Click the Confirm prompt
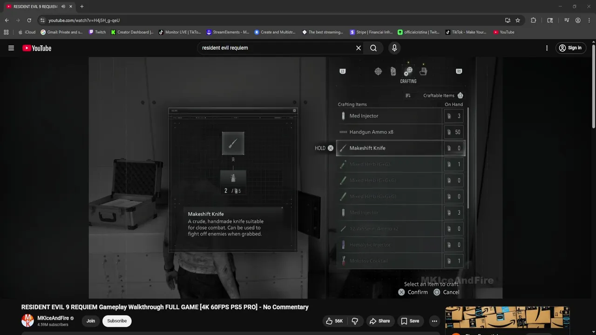Viewport: 596px width, 335px height. tap(413, 292)
